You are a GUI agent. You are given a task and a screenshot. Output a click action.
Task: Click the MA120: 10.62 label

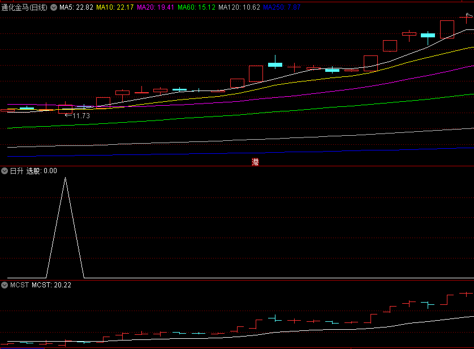coord(239,7)
